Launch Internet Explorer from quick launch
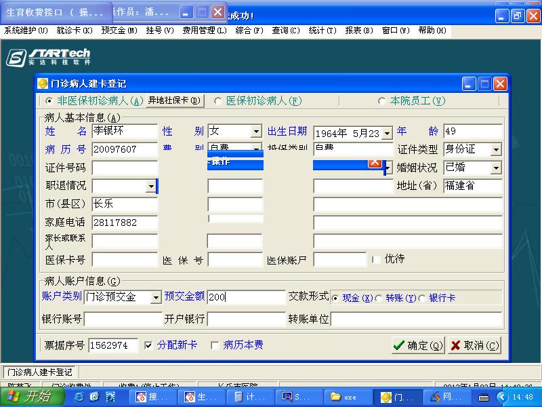The image size is (542, 407). (79, 397)
